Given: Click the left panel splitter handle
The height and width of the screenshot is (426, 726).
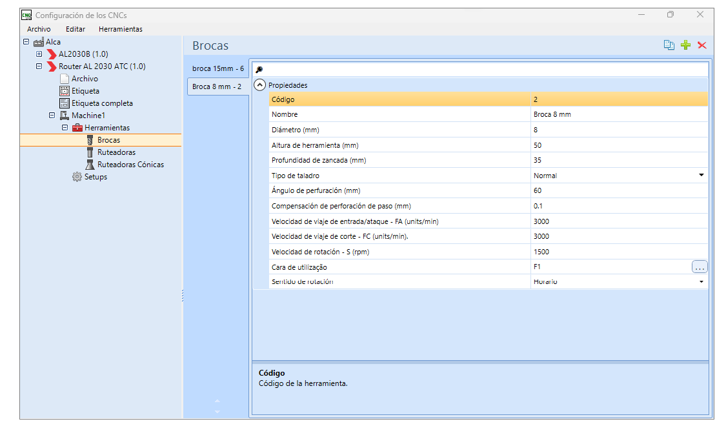Looking at the screenshot, I should pyautogui.click(x=183, y=296).
